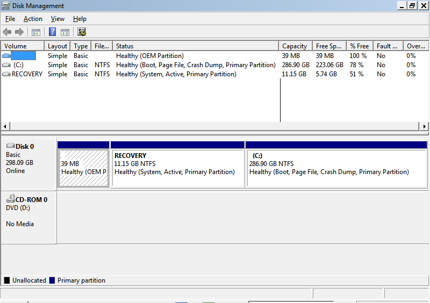
Task: Click the 'DVD (D:)' label
Action: pyautogui.click(x=18, y=208)
